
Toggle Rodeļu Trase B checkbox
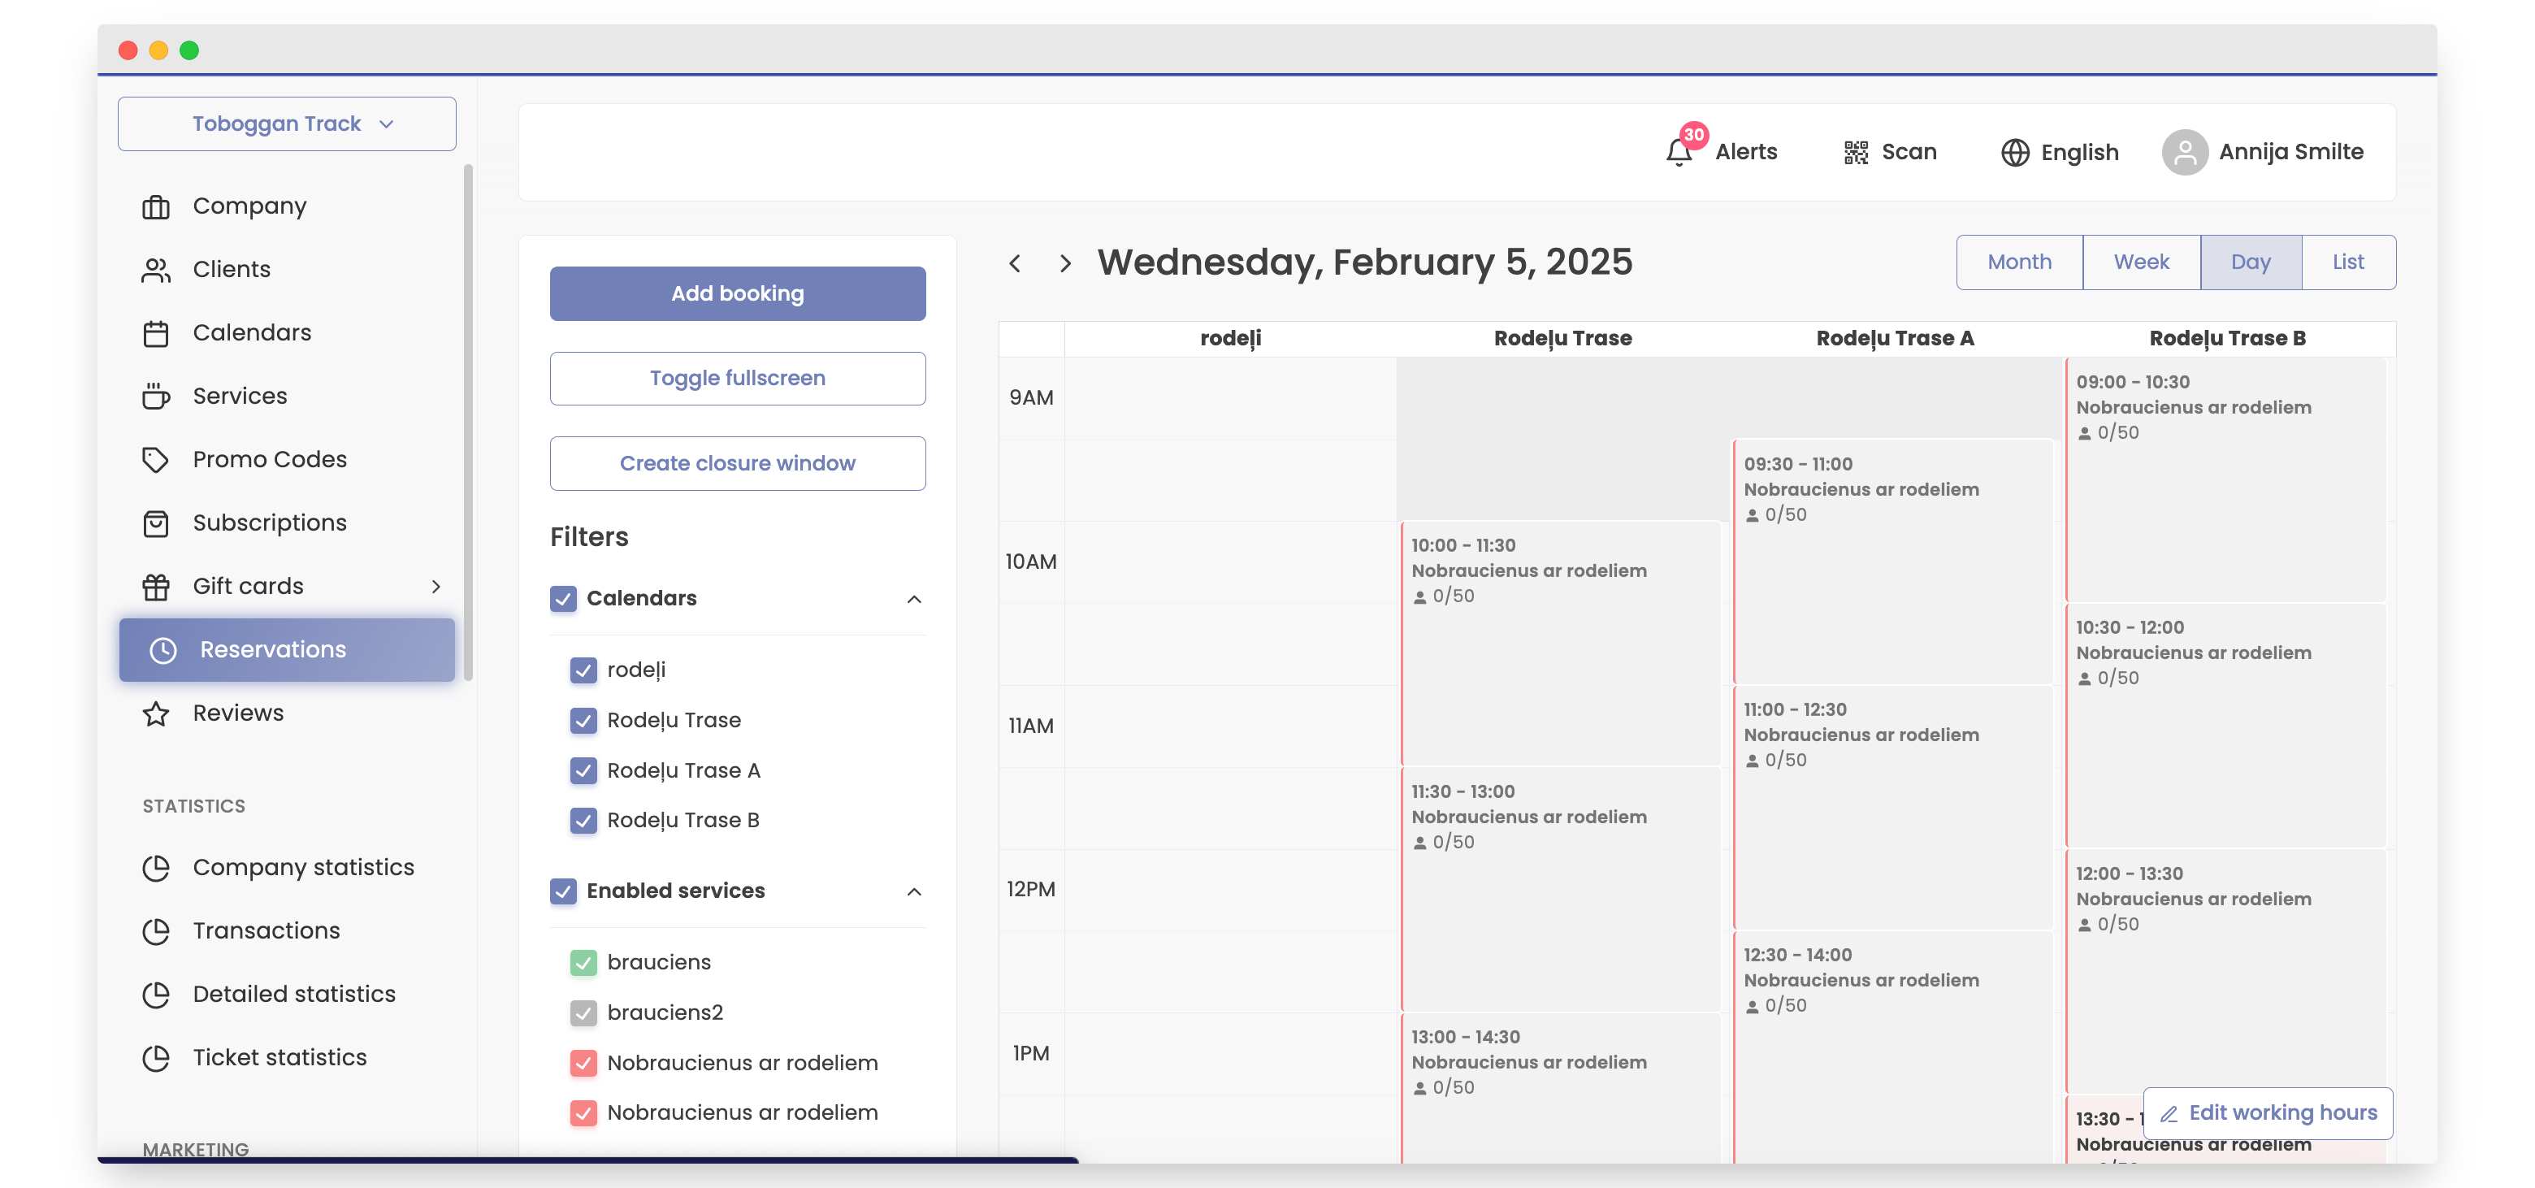click(x=583, y=820)
